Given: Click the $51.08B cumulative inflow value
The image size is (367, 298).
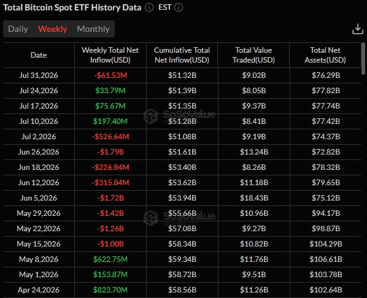Looking at the screenshot, I should tap(182, 137).
